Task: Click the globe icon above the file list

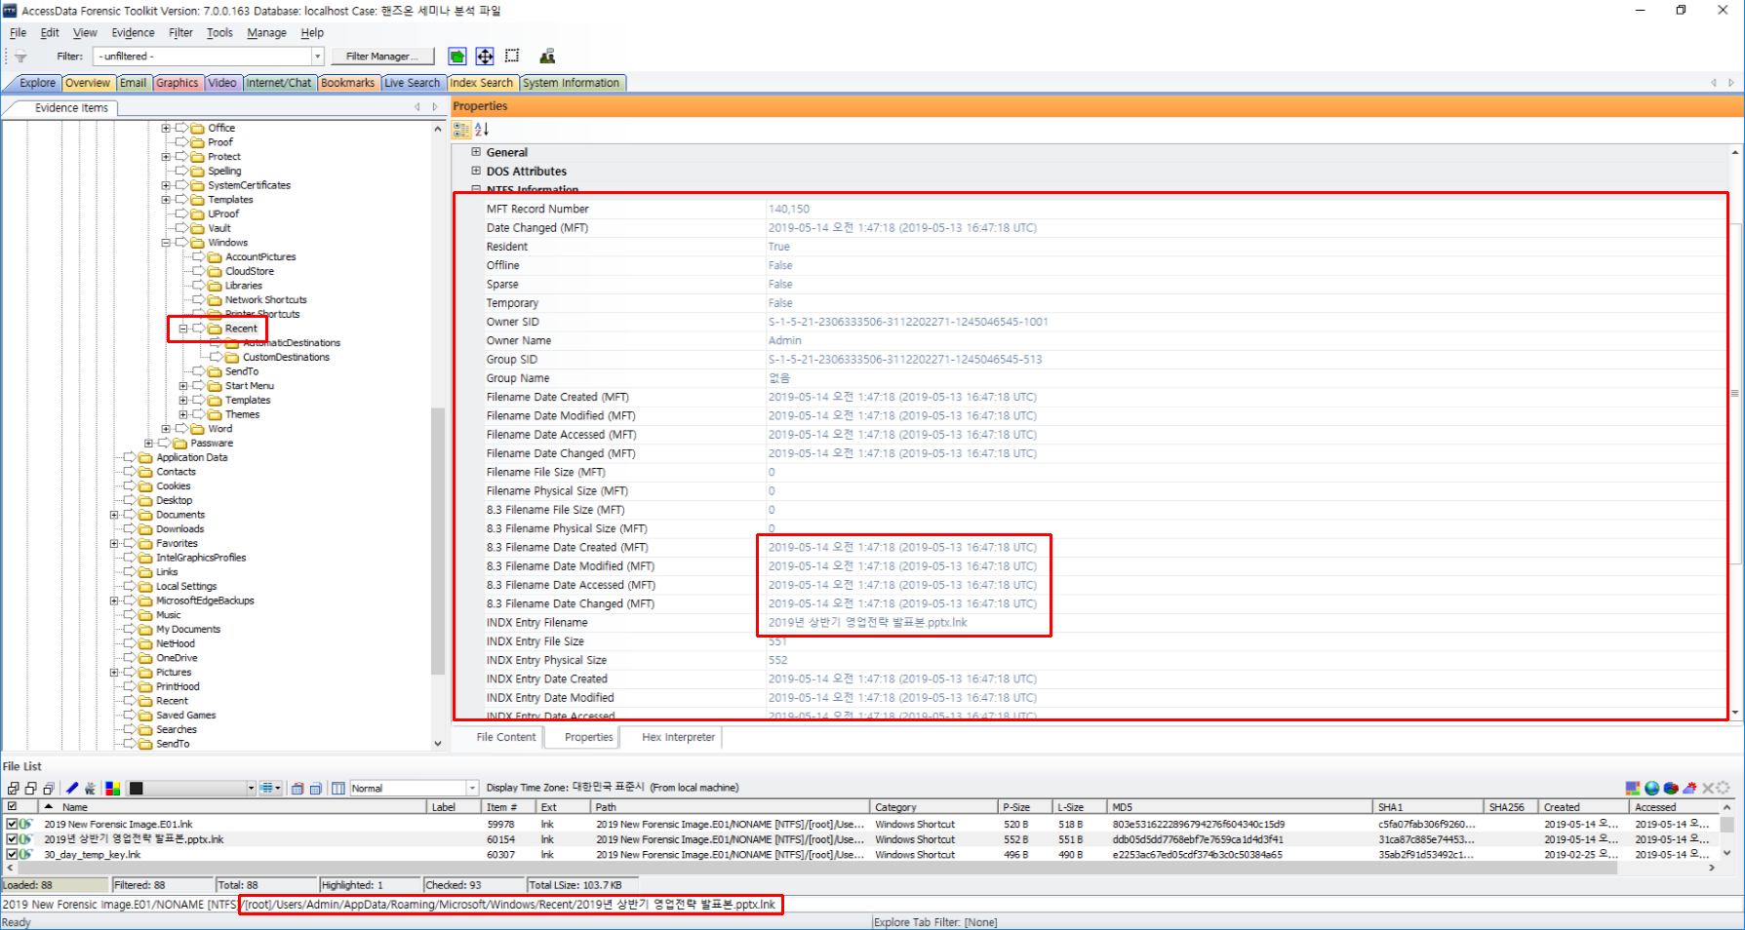Action: (1651, 788)
